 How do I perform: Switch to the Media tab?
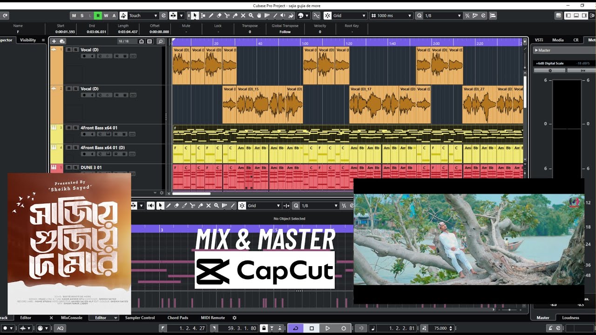(x=558, y=40)
